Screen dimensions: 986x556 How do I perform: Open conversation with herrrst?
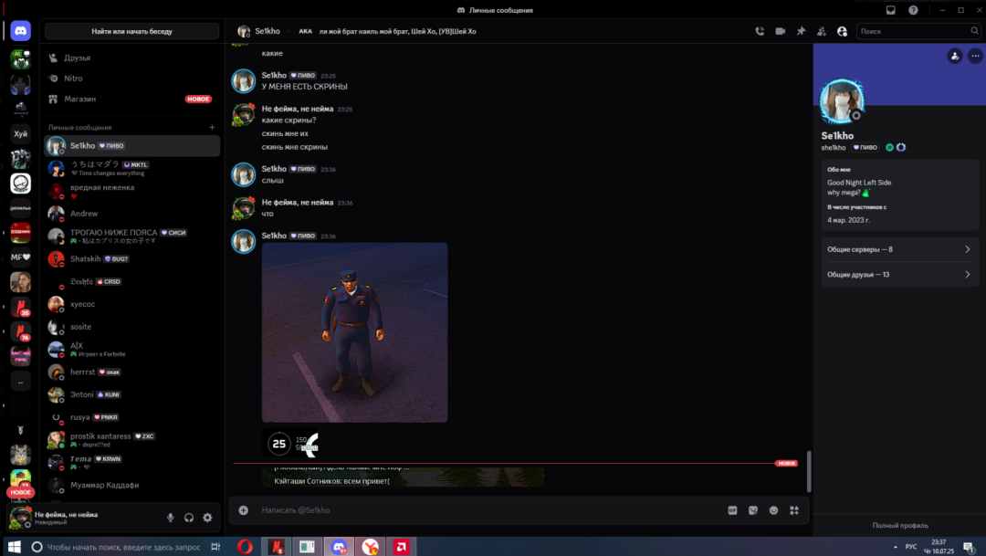(x=132, y=372)
